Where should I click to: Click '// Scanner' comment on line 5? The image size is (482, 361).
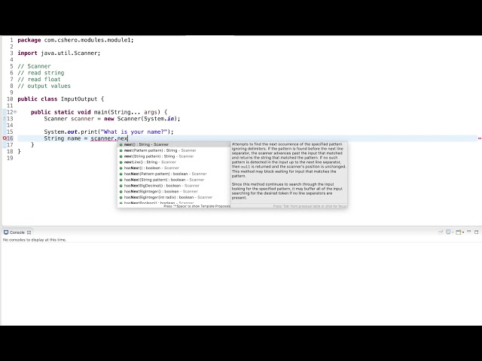[x=34, y=66]
